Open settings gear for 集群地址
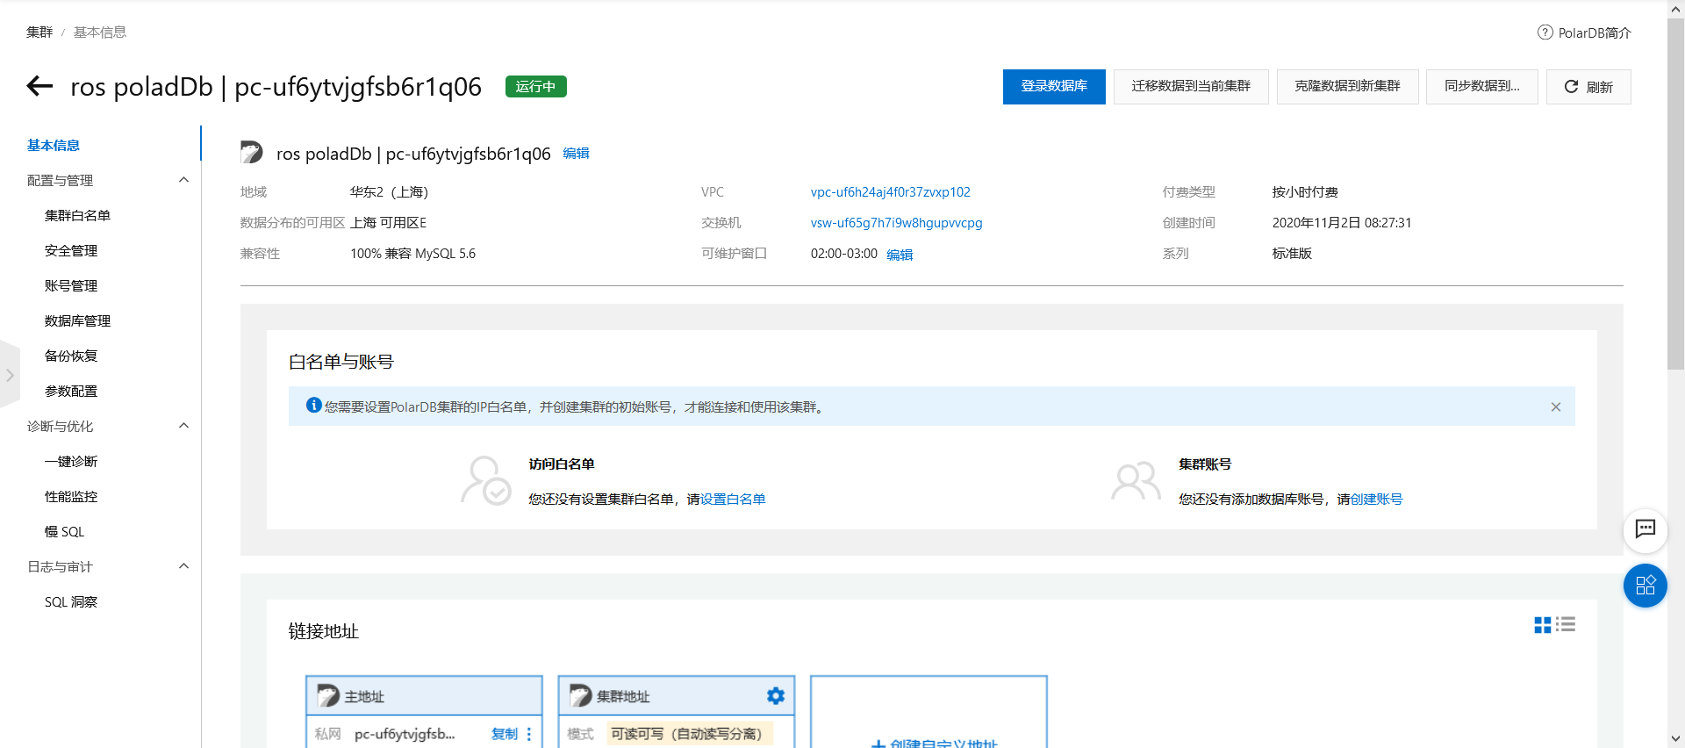 coord(776,695)
